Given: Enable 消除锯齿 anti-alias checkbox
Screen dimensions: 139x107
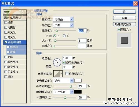Looking at the screenshot, I should point(67,74).
